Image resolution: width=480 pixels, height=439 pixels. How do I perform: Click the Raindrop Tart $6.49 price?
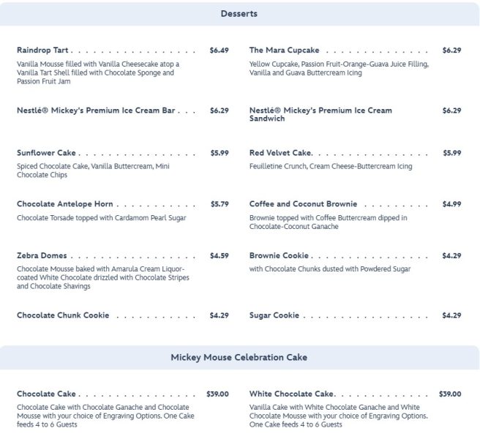point(219,50)
